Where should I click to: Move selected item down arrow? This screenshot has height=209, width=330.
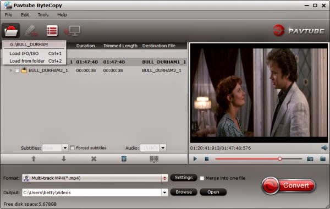pos(64,159)
